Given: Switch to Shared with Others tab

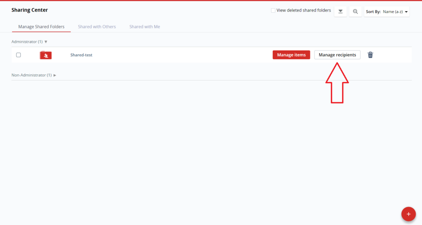Looking at the screenshot, I should [97, 27].
